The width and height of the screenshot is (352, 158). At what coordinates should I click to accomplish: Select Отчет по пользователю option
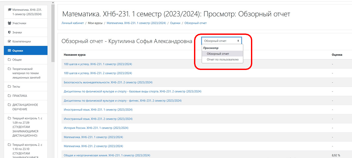click(222, 60)
